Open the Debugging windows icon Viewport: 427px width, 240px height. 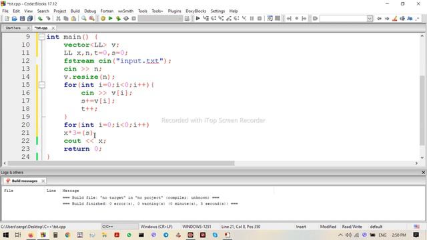(x=270, y=19)
